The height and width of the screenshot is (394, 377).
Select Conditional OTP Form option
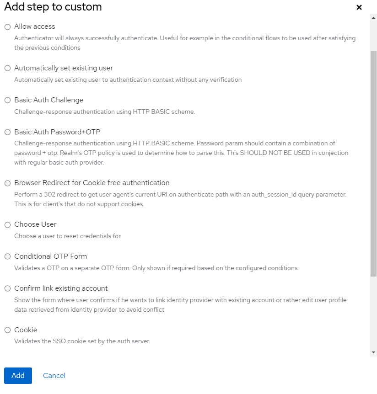pyautogui.click(x=7, y=256)
